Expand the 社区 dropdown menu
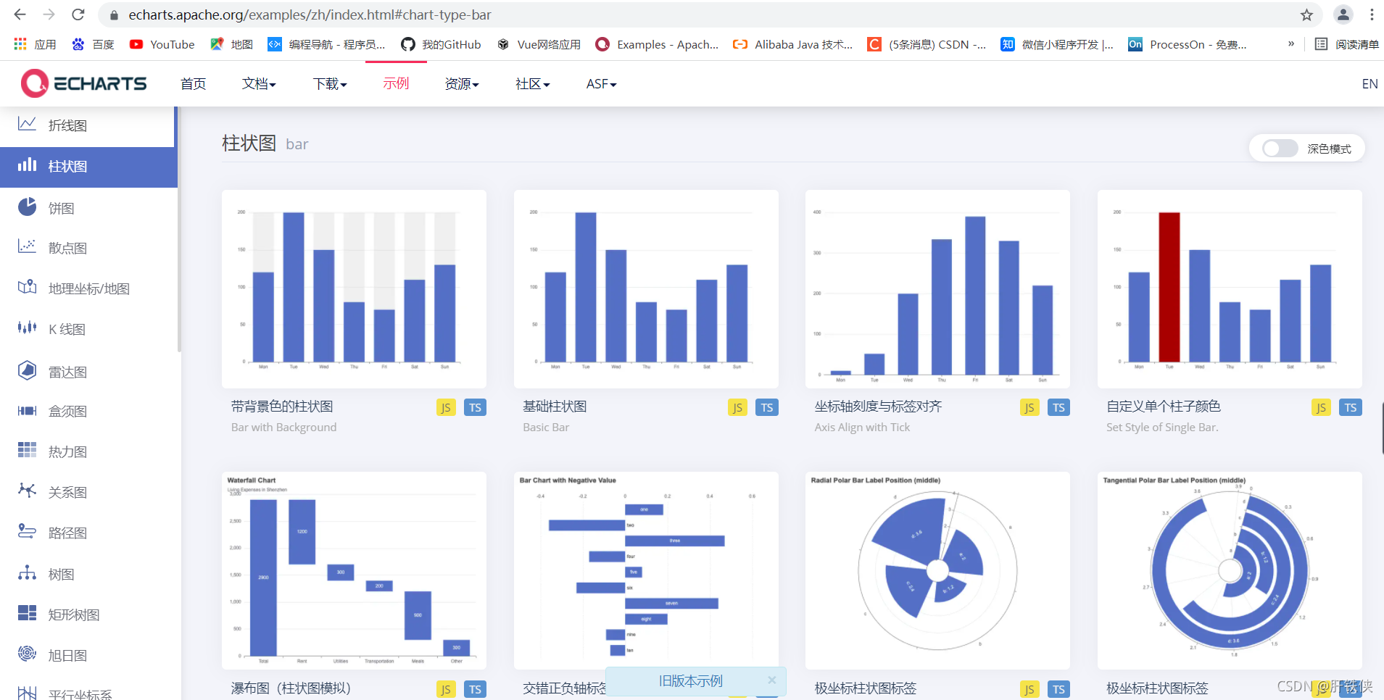The height and width of the screenshot is (700, 1384). [x=533, y=84]
